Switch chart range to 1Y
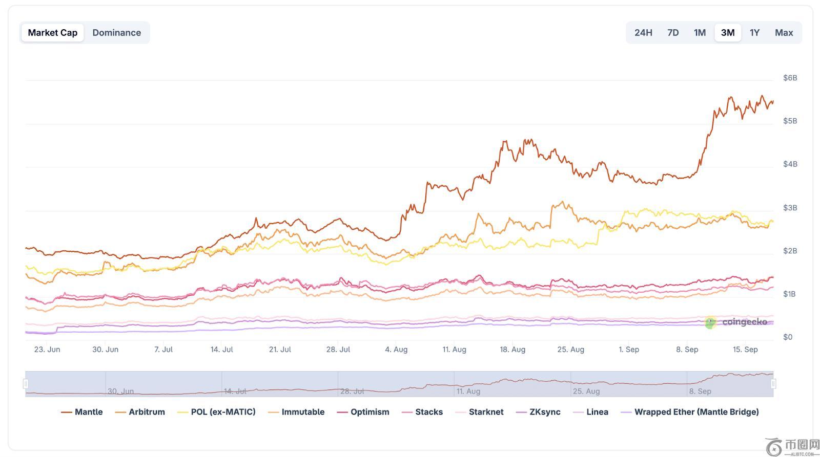The width and height of the screenshot is (820, 457). (754, 33)
